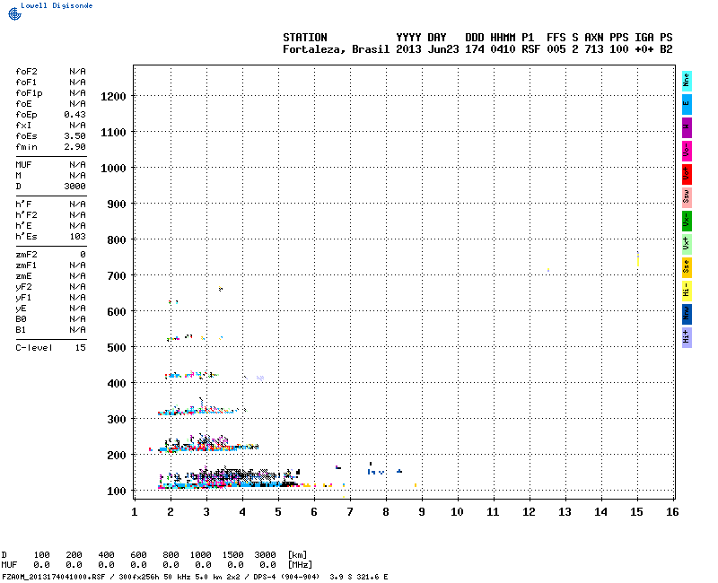This screenshot has height=583, width=718.
Task: Click the AXN value 713
Action: tap(594, 49)
